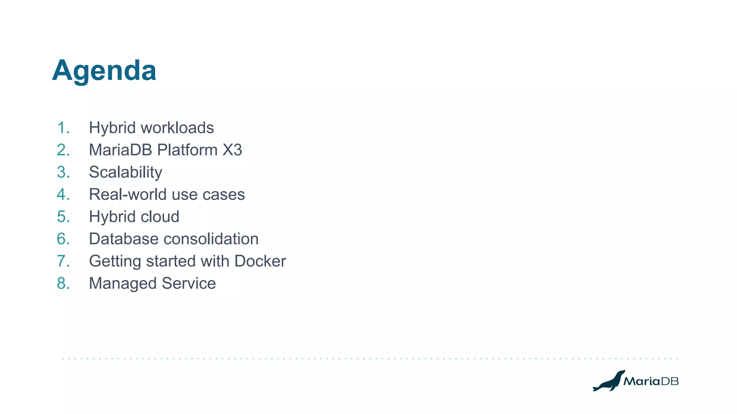Select the Managed Service agenda item
Image resolution: width=737 pixels, height=414 pixels.
click(152, 284)
